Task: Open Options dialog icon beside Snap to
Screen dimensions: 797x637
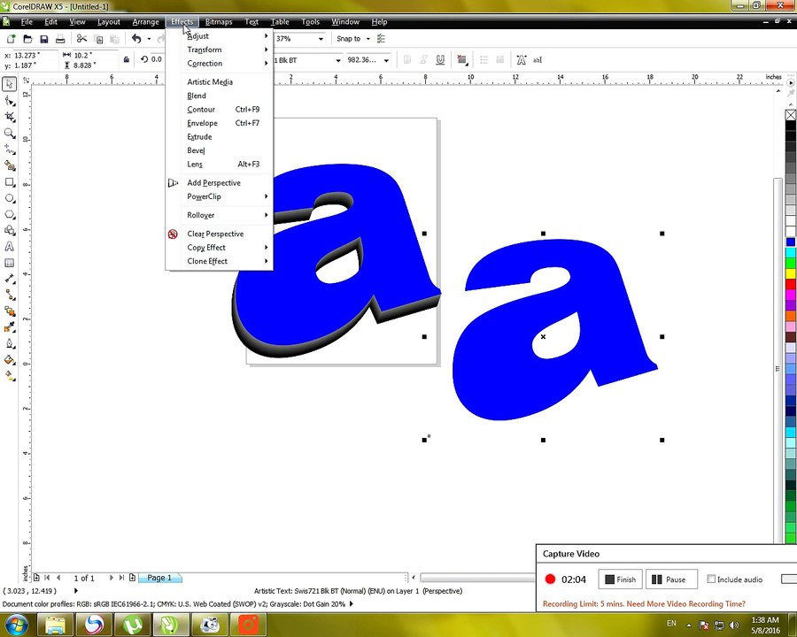Action: click(x=381, y=39)
